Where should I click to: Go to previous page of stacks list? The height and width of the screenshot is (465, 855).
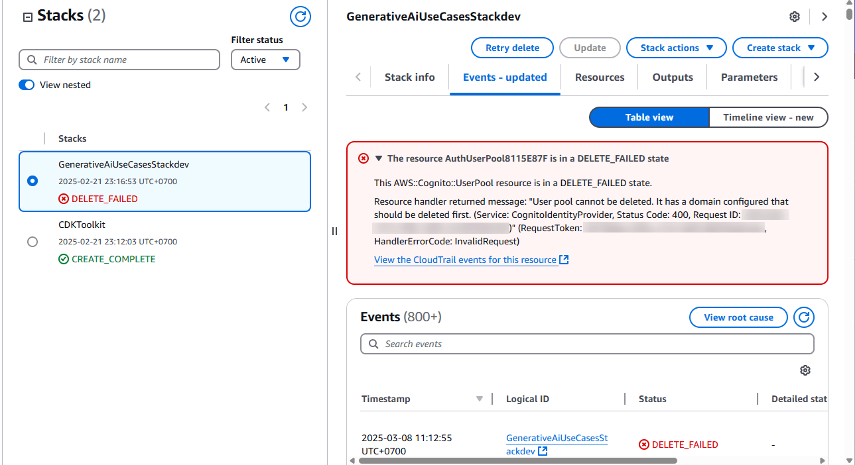267,107
